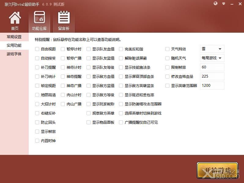Screen dimensions: 244x183
Task: Enable the 显示技能施法条 checkbox
Action: click(121, 68)
